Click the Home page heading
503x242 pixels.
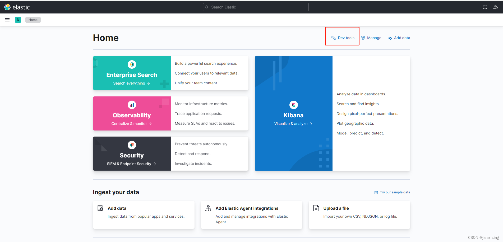pyautogui.click(x=106, y=38)
